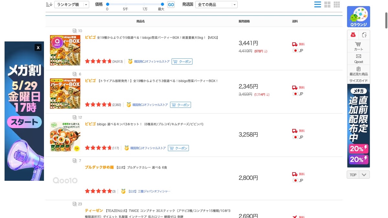Click the image count icon showing 23
The height and width of the screenshot is (218, 388).
click(75, 204)
